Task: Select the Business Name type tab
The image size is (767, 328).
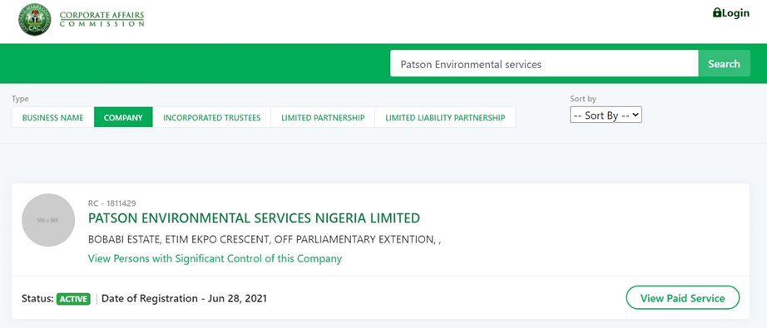Action: (53, 117)
